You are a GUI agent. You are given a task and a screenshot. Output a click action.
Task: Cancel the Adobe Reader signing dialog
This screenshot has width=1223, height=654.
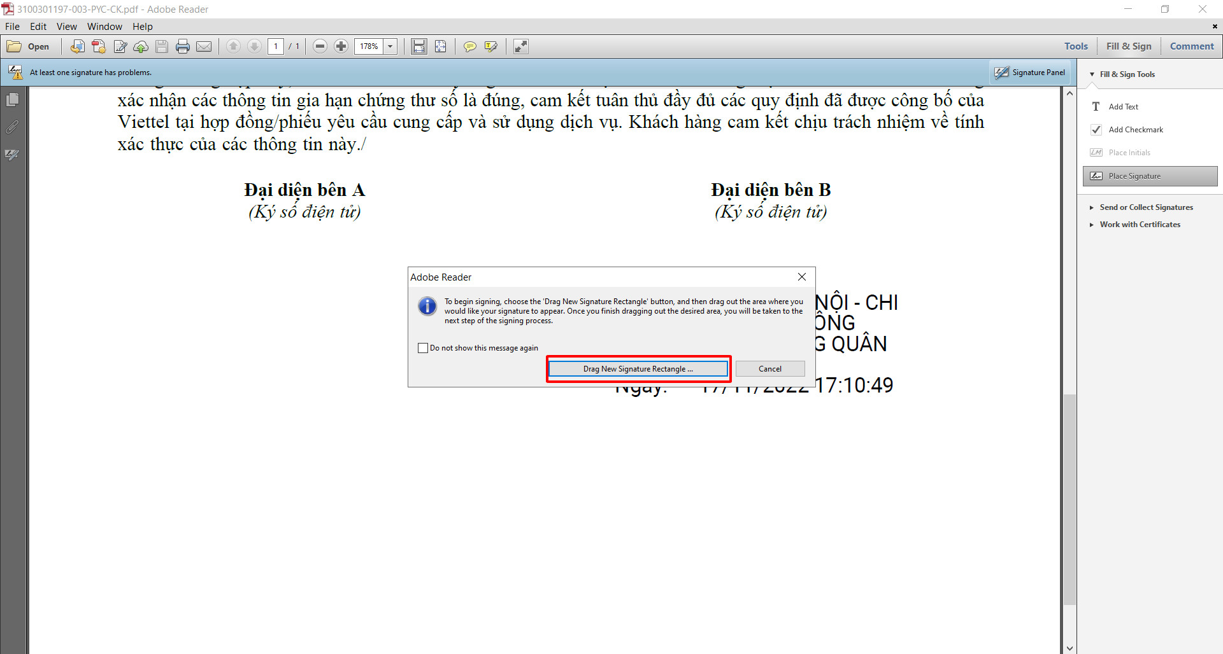[x=769, y=369]
